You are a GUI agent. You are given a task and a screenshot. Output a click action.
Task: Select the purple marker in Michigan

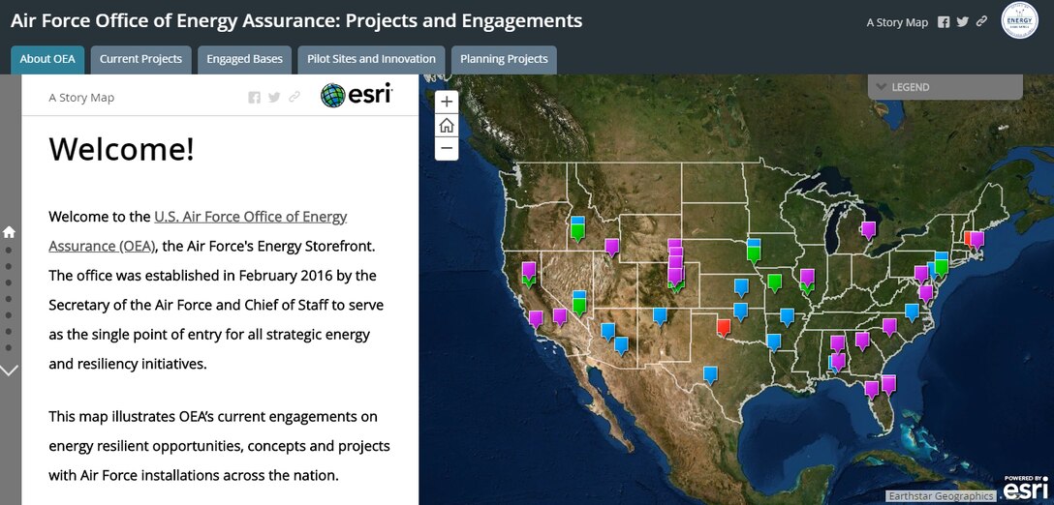[x=868, y=230]
